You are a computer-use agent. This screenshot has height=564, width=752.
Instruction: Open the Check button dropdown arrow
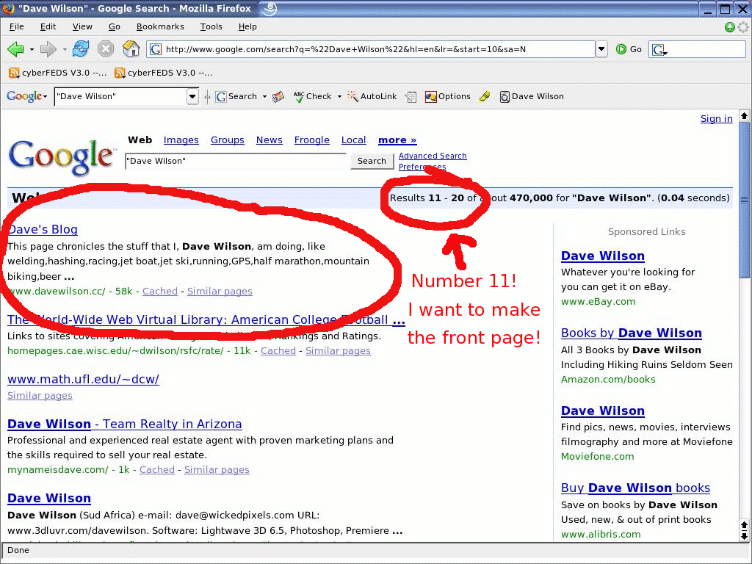tap(339, 96)
